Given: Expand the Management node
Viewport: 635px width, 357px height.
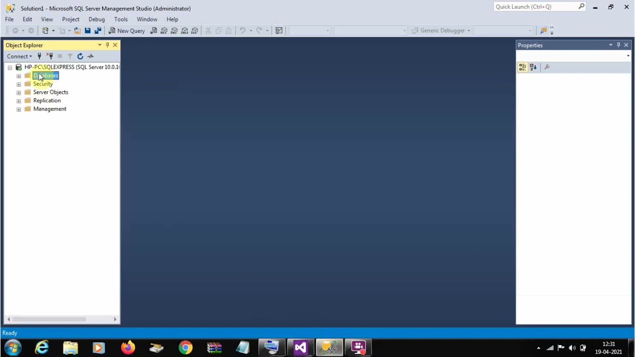Looking at the screenshot, I should 19,109.
